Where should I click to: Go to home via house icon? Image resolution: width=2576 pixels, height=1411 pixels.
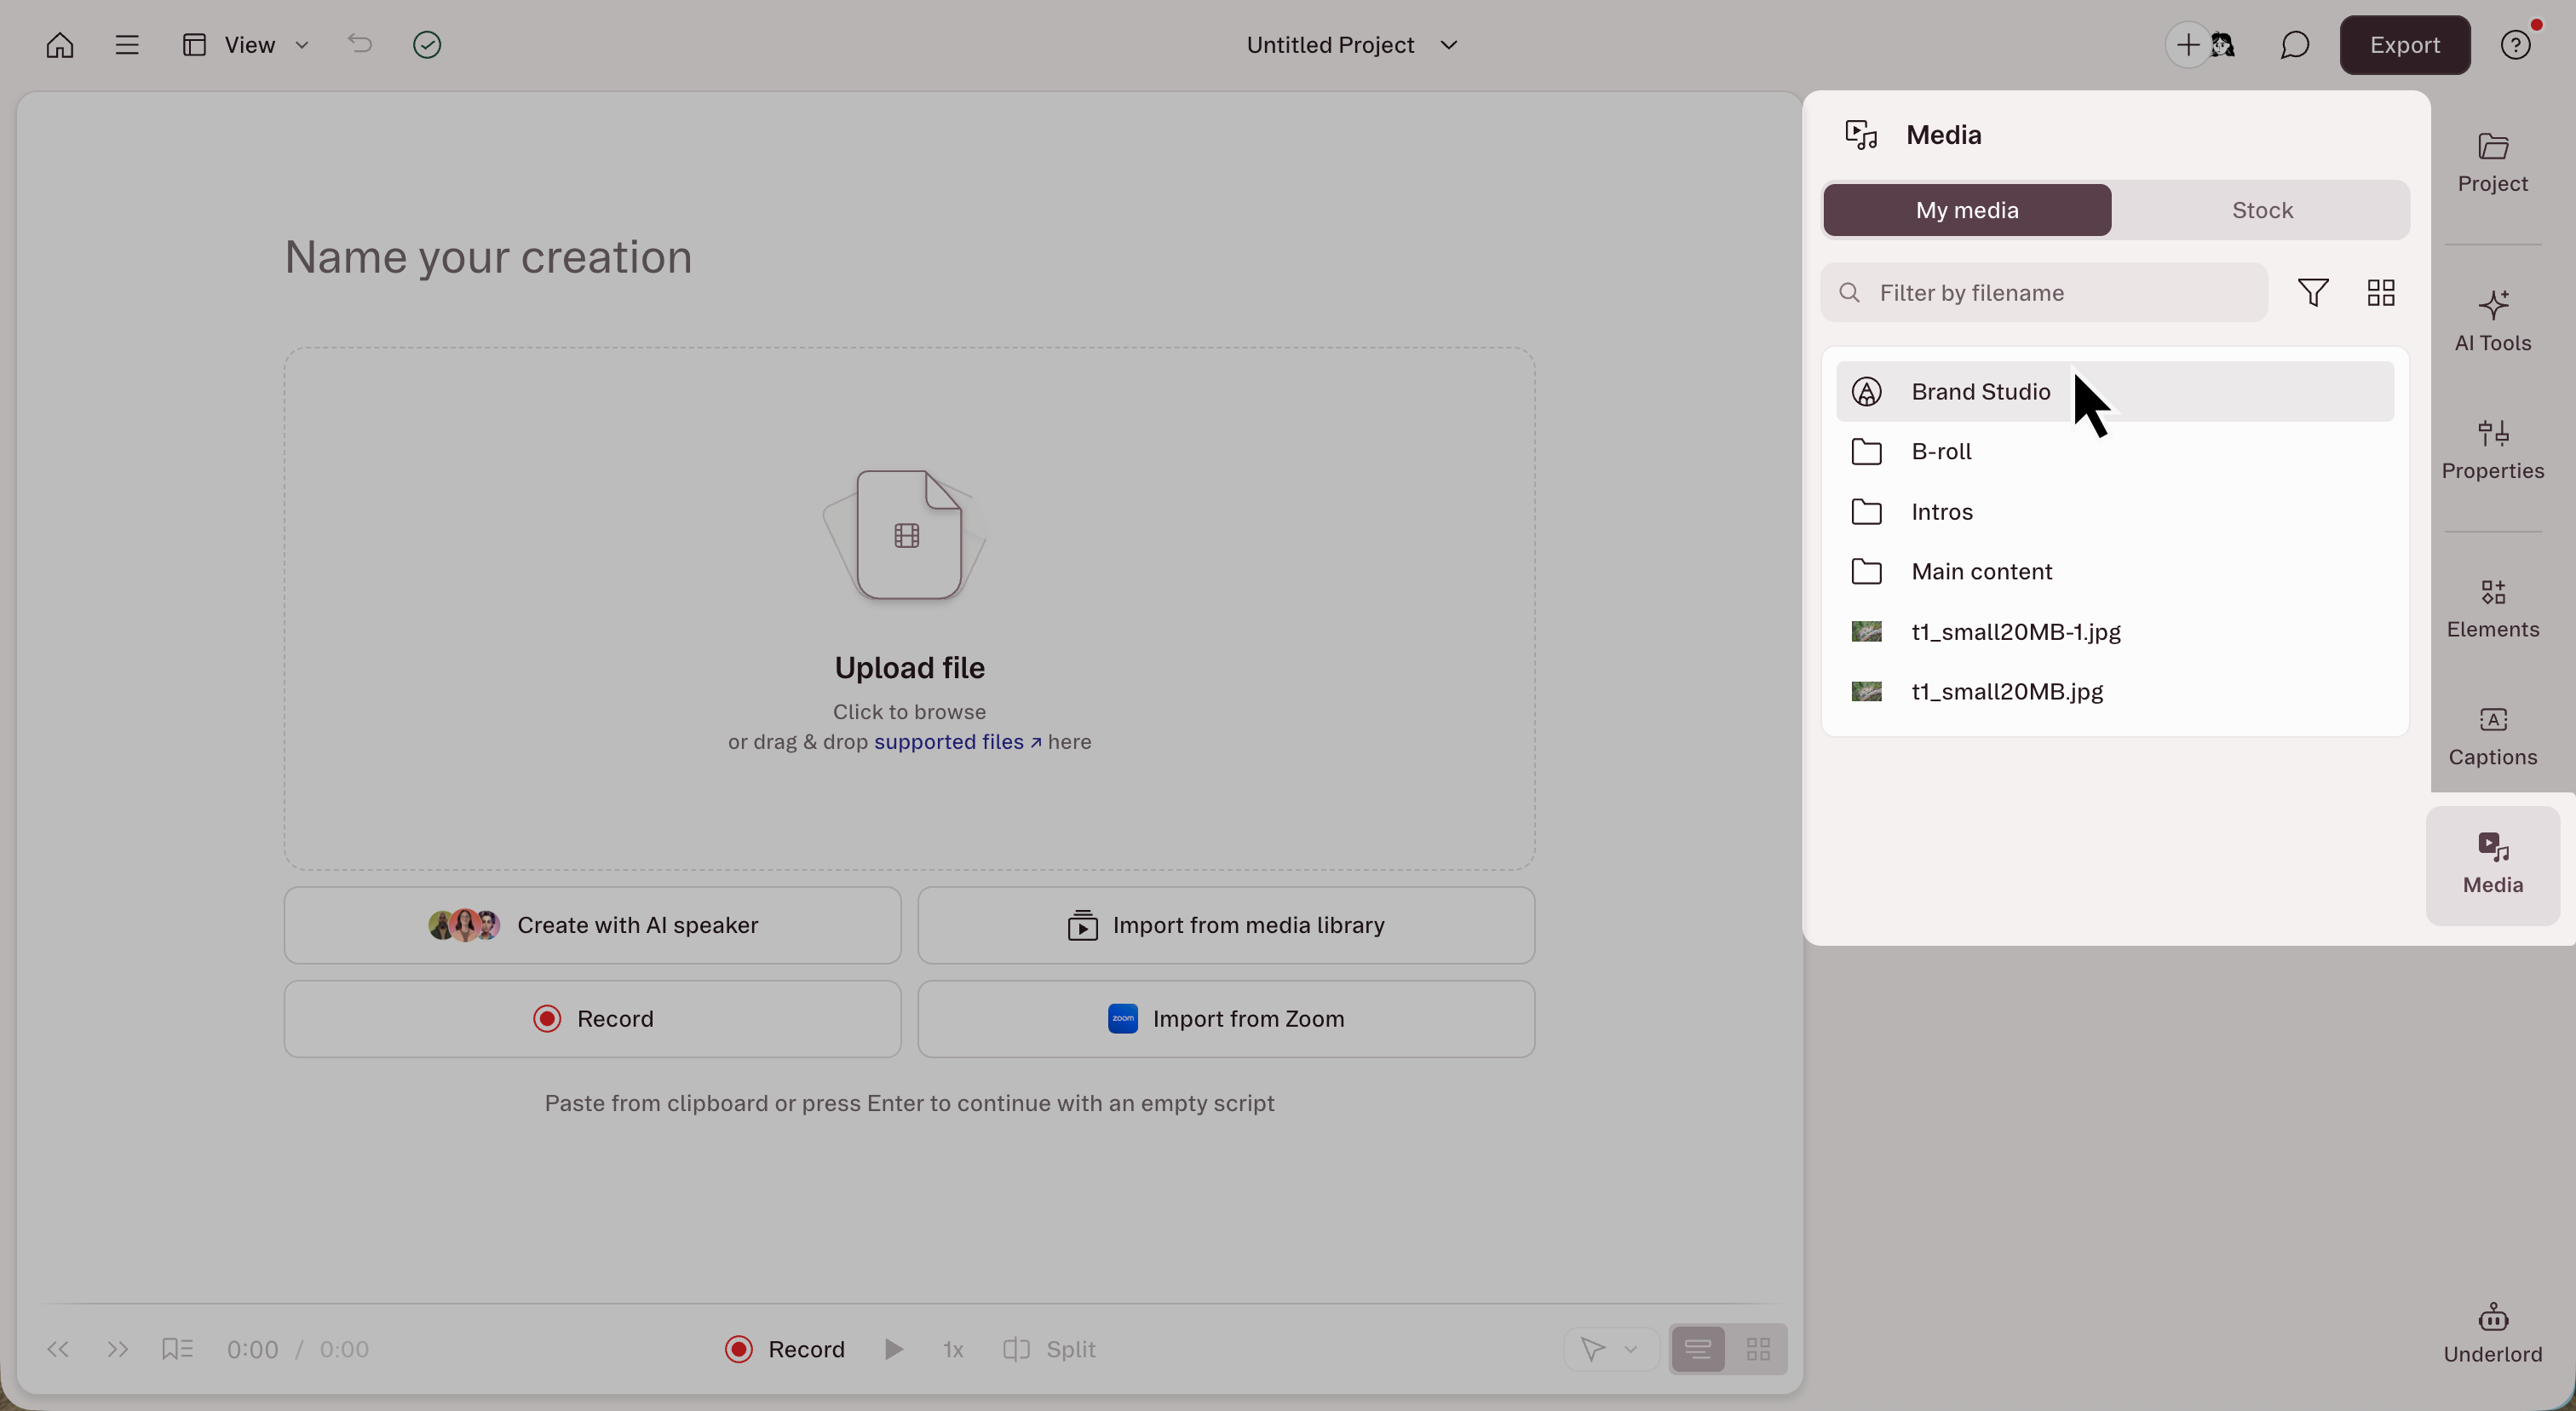pyautogui.click(x=60, y=45)
